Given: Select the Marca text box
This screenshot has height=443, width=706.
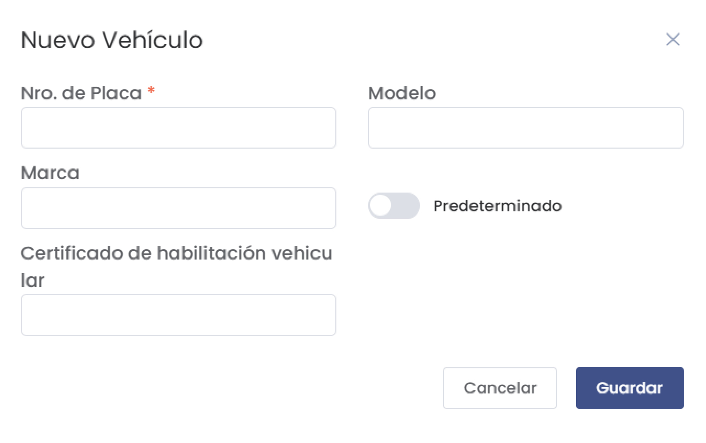Looking at the screenshot, I should tap(179, 208).
